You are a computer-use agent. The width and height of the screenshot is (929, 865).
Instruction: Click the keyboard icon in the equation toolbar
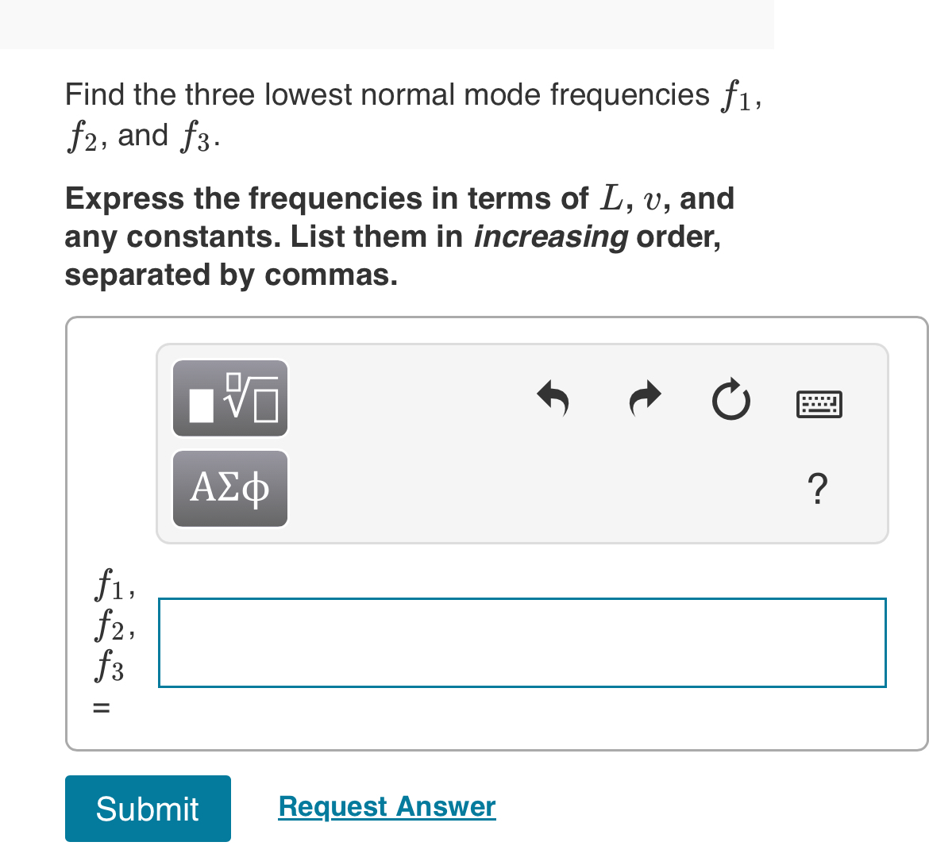pyautogui.click(x=819, y=403)
